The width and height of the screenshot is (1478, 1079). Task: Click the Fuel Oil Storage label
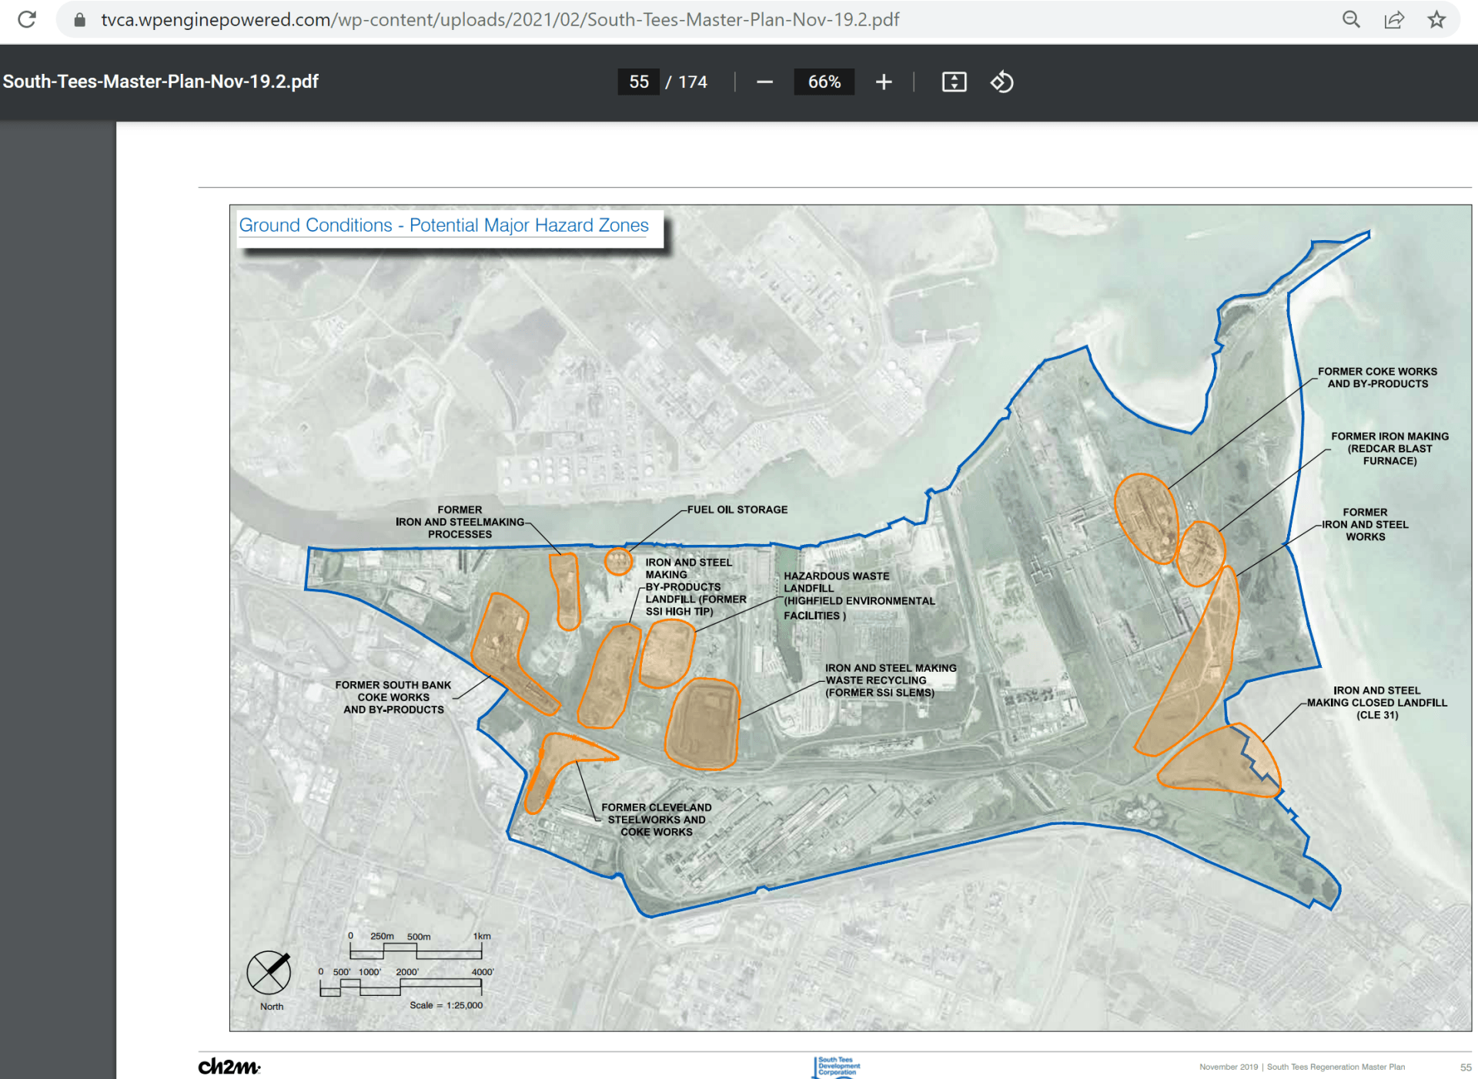coord(737,509)
